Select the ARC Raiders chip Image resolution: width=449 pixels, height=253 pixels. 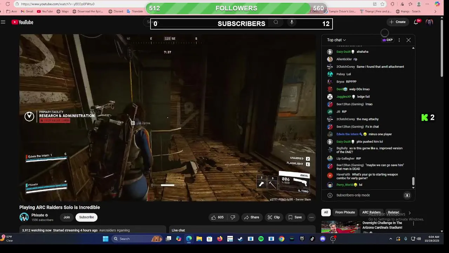[371, 212]
